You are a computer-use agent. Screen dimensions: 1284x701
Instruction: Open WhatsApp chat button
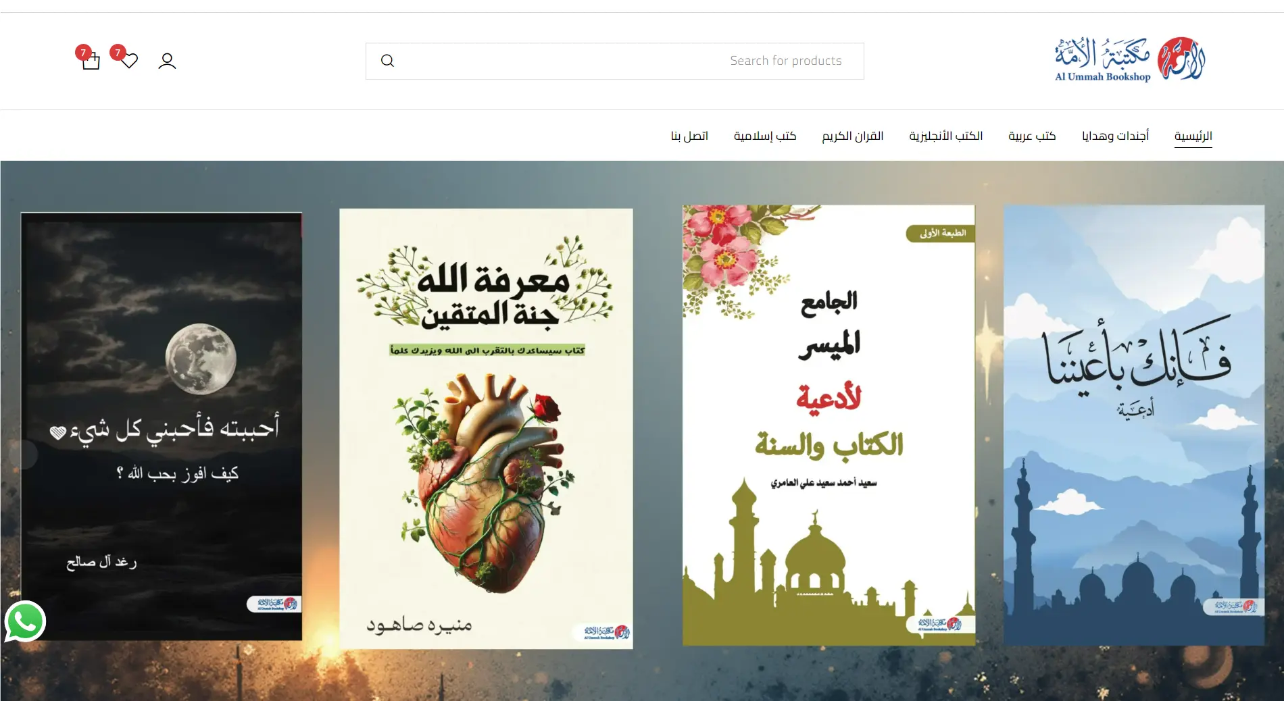click(x=25, y=621)
